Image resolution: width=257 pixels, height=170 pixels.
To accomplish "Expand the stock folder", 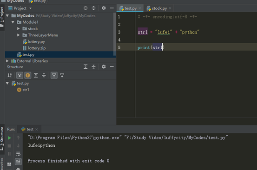I will click(19, 29).
